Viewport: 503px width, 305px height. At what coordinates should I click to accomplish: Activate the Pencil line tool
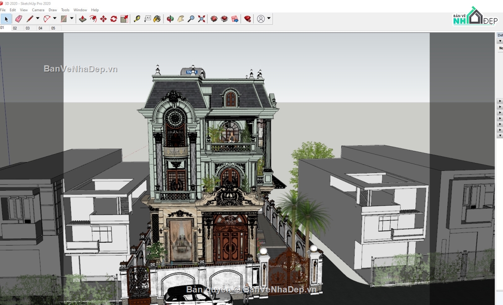click(x=29, y=19)
